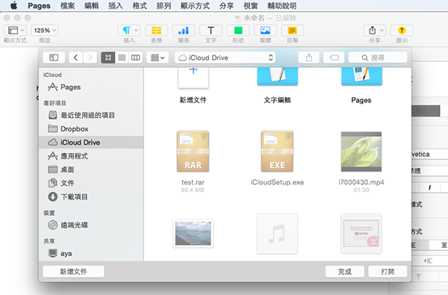Click the share button in dialog toolbar

309,58
